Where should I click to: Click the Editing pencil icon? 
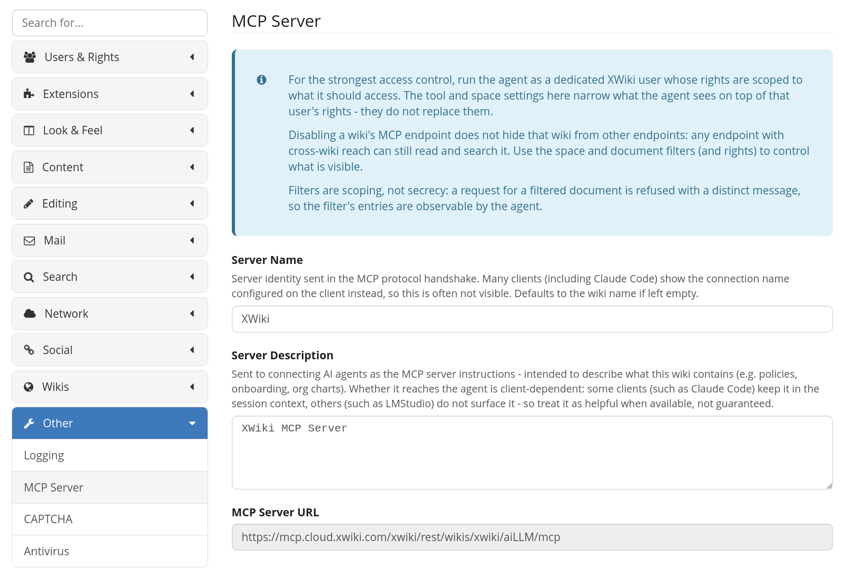(x=28, y=204)
